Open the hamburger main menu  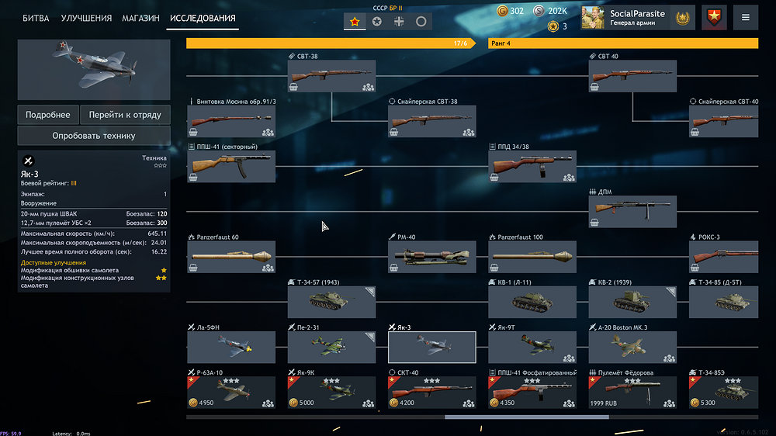click(x=745, y=18)
